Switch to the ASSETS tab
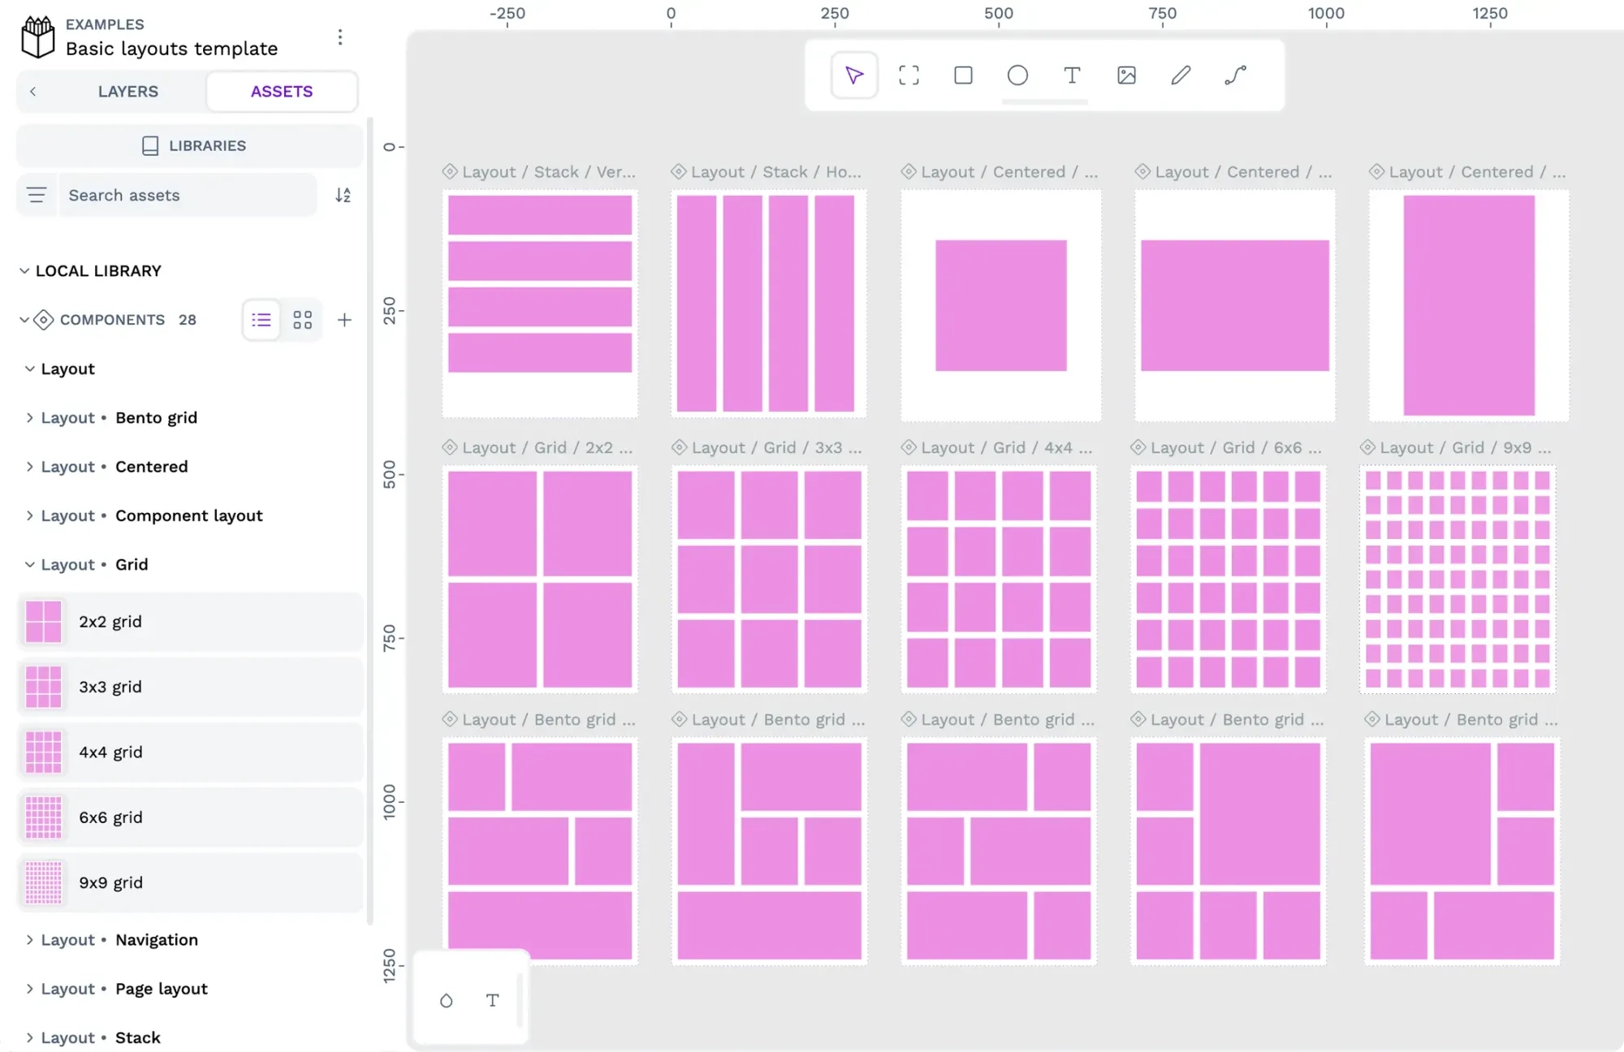 [x=282, y=92]
